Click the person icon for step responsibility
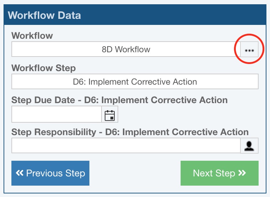 coord(249,145)
